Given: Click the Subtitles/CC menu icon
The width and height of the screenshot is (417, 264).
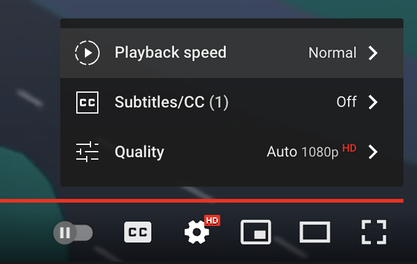Looking at the screenshot, I should [87, 102].
